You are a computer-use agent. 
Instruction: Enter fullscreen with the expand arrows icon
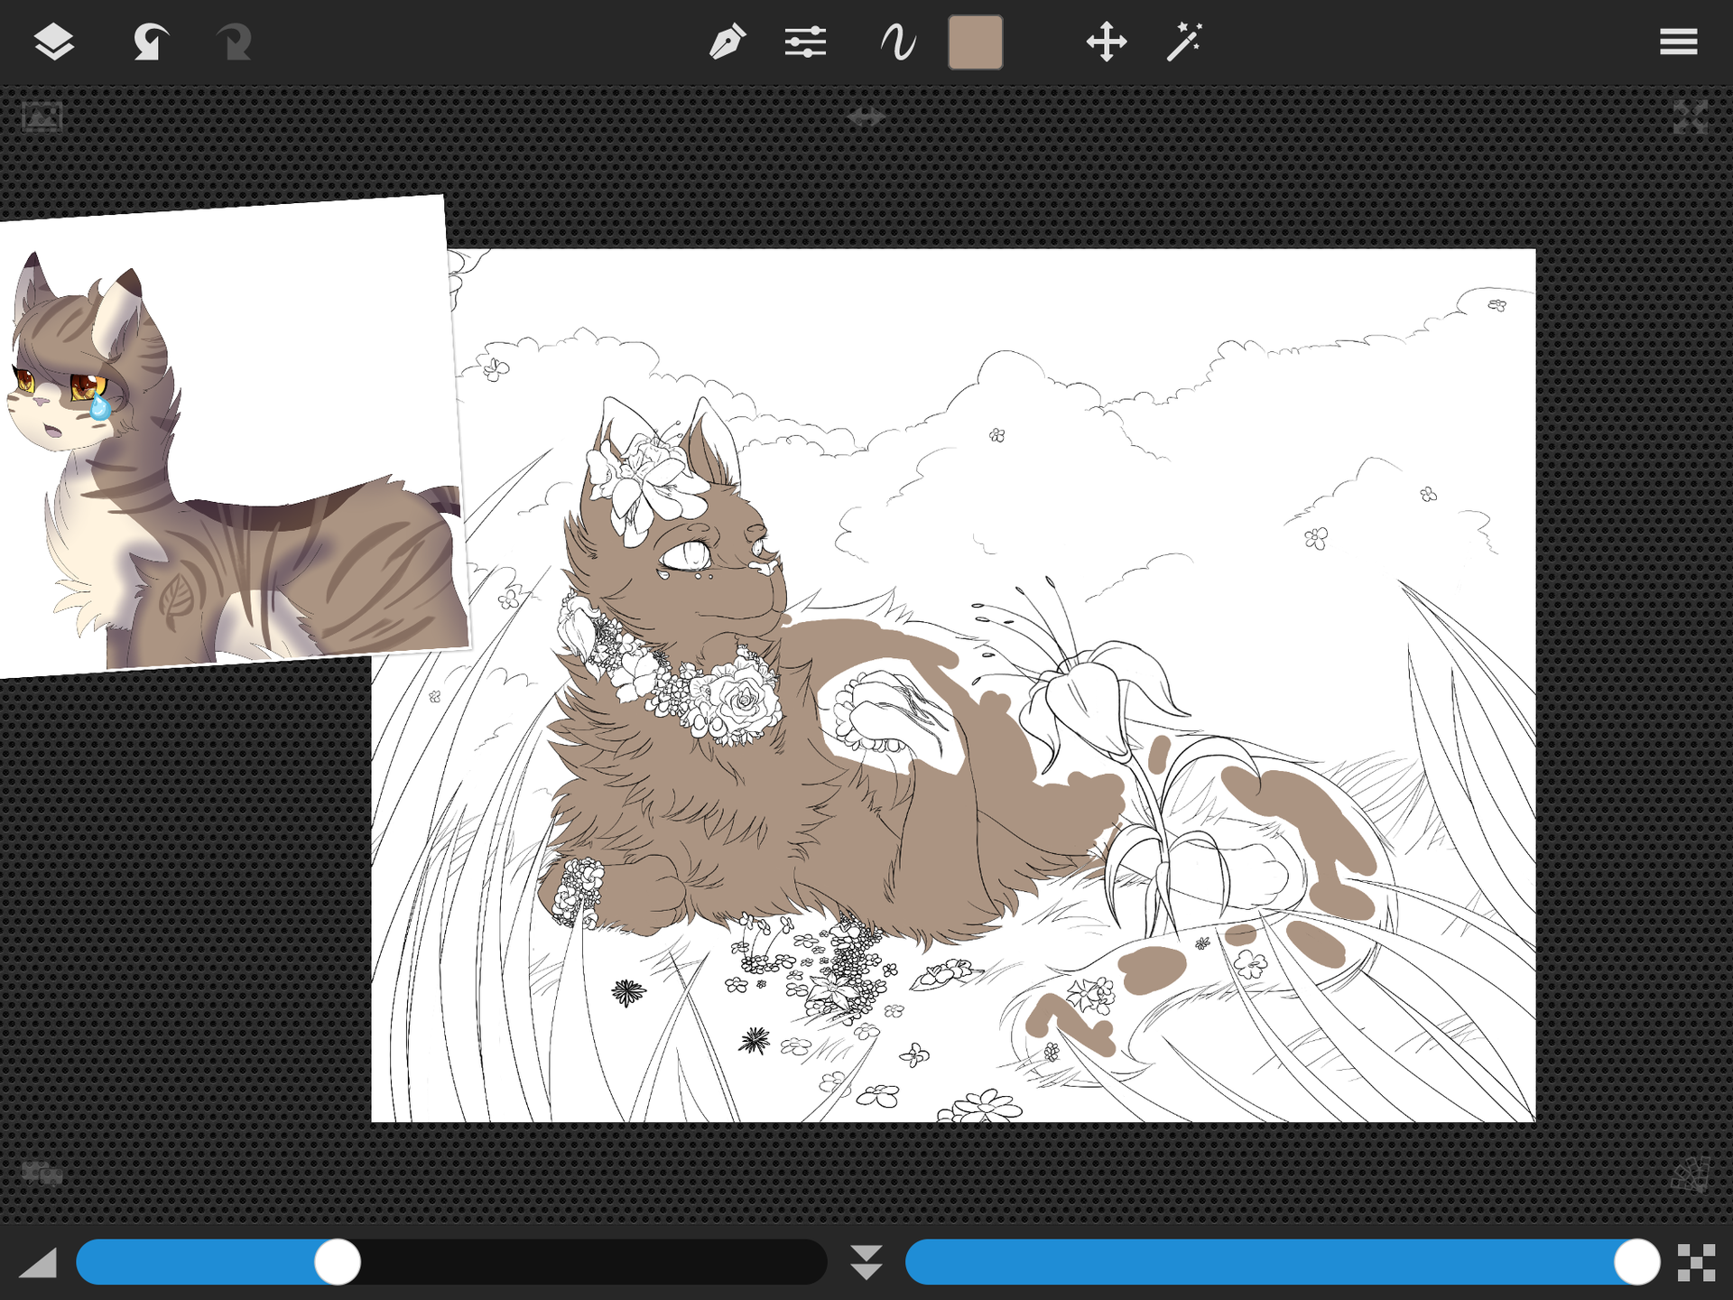pos(1690,117)
